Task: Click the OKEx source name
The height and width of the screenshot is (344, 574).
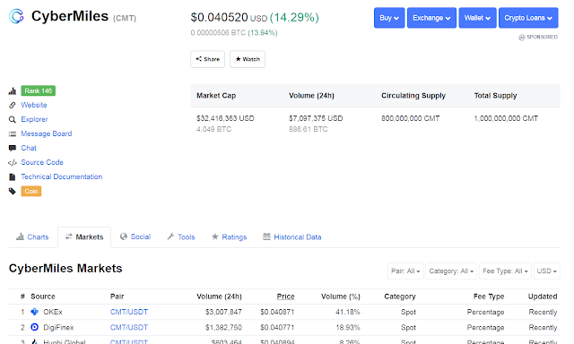Action: 53,312
